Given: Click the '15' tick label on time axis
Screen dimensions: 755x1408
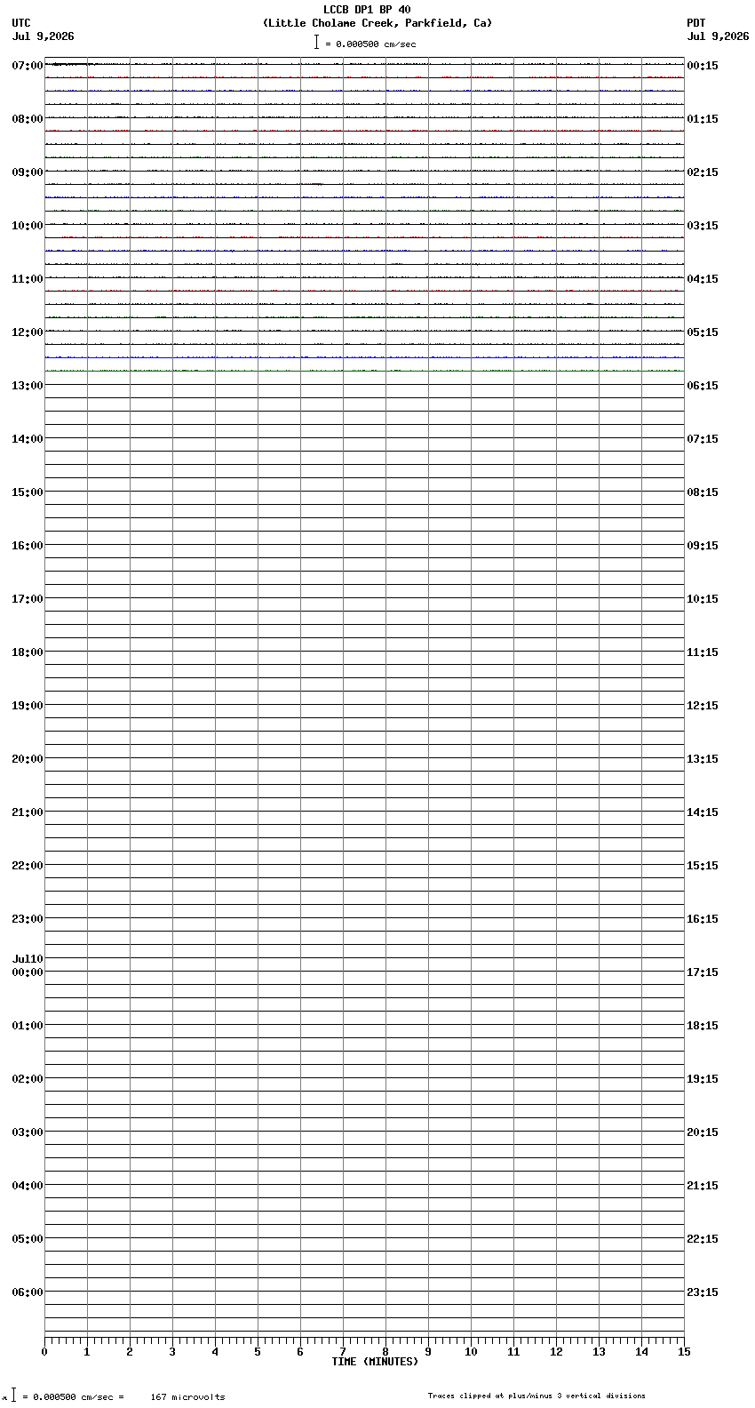Looking at the screenshot, I should (x=684, y=1352).
